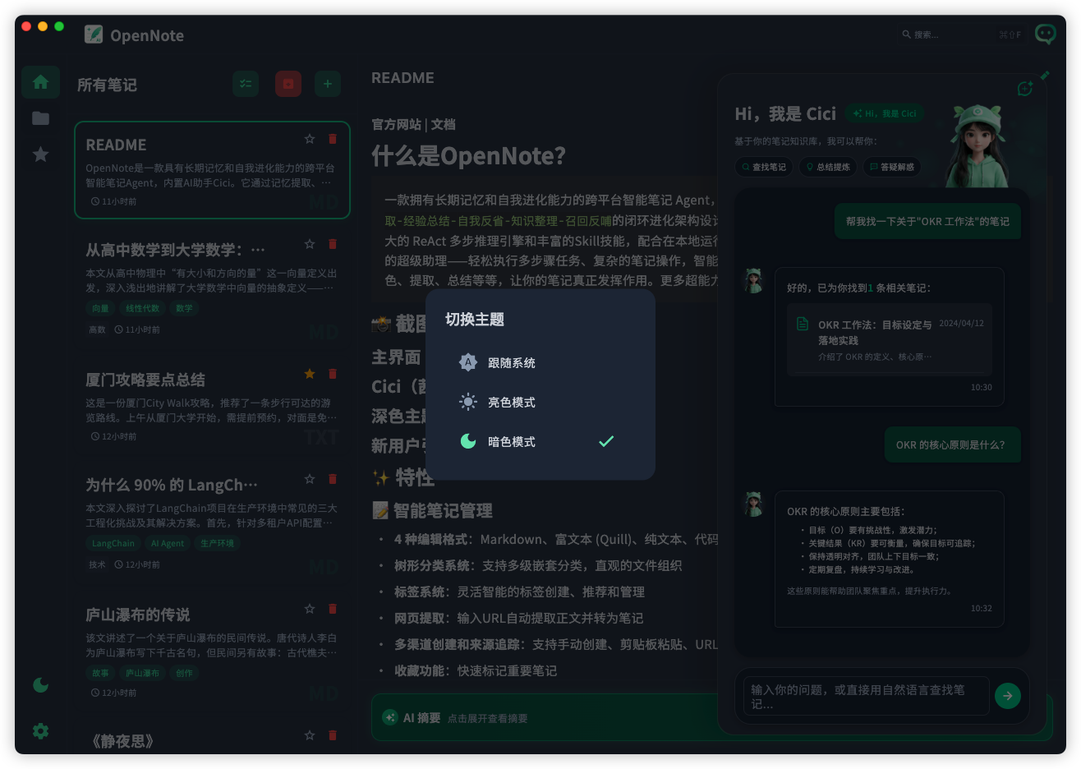Click the batch select checklist button
This screenshot has width=1081, height=769.
point(246,84)
